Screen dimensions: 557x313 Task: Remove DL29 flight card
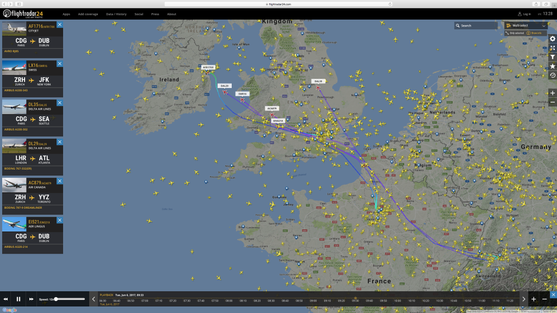[x=60, y=142]
